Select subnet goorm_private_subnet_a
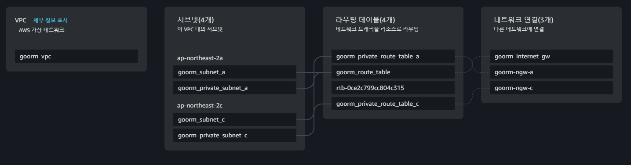Viewport: 631px width, 165px height. tap(235, 88)
